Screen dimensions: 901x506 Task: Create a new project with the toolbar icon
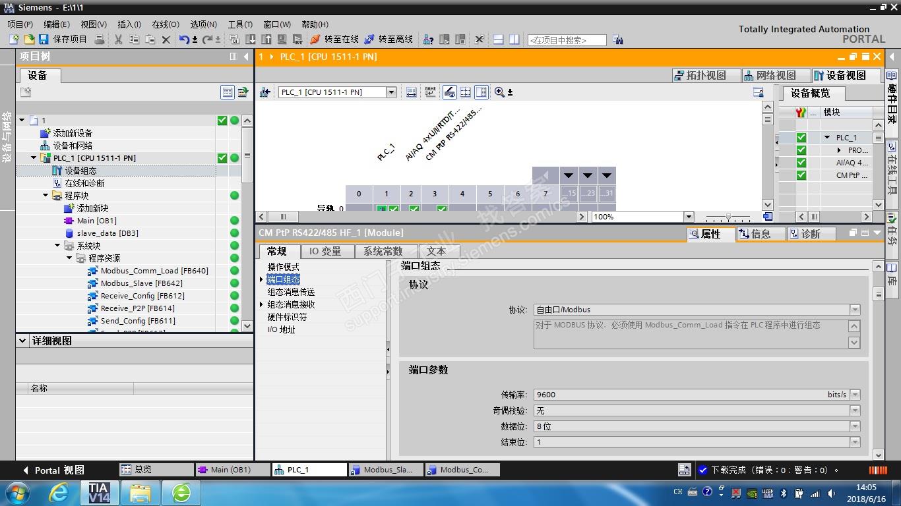point(15,40)
